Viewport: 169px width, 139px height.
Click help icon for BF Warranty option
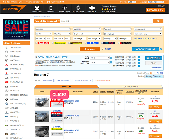coord(139,66)
